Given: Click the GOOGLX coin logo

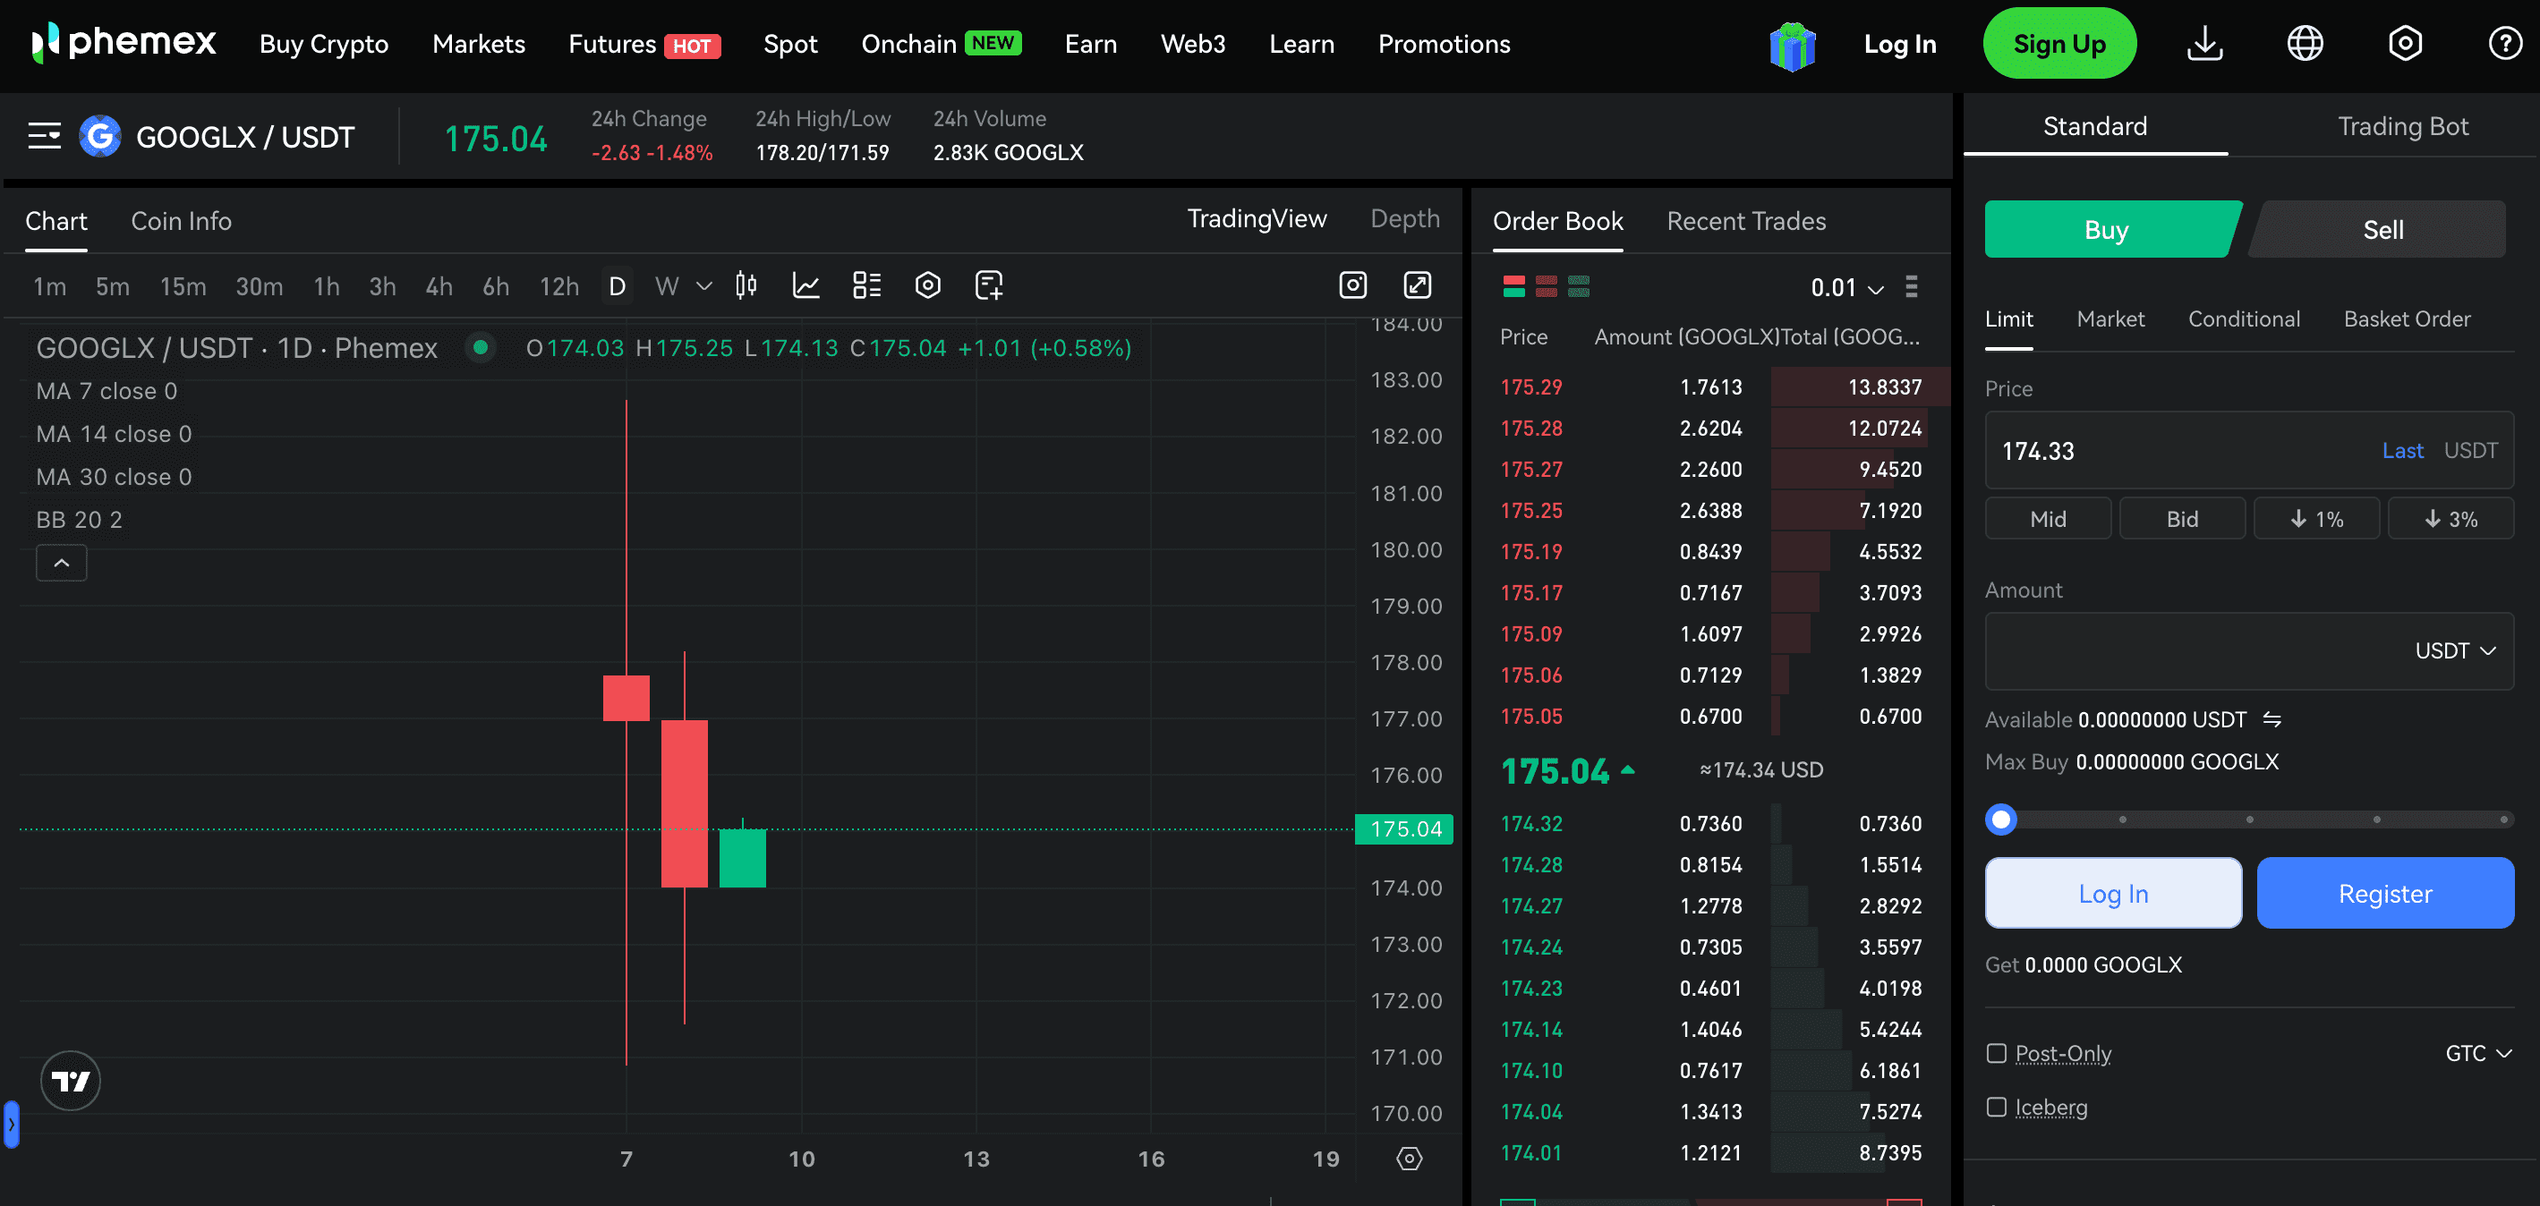Looking at the screenshot, I should pos(99,136).
